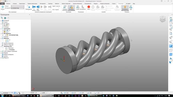Switch to the View ribbon tab
This screenshot has height=97, width=173.
134,4
